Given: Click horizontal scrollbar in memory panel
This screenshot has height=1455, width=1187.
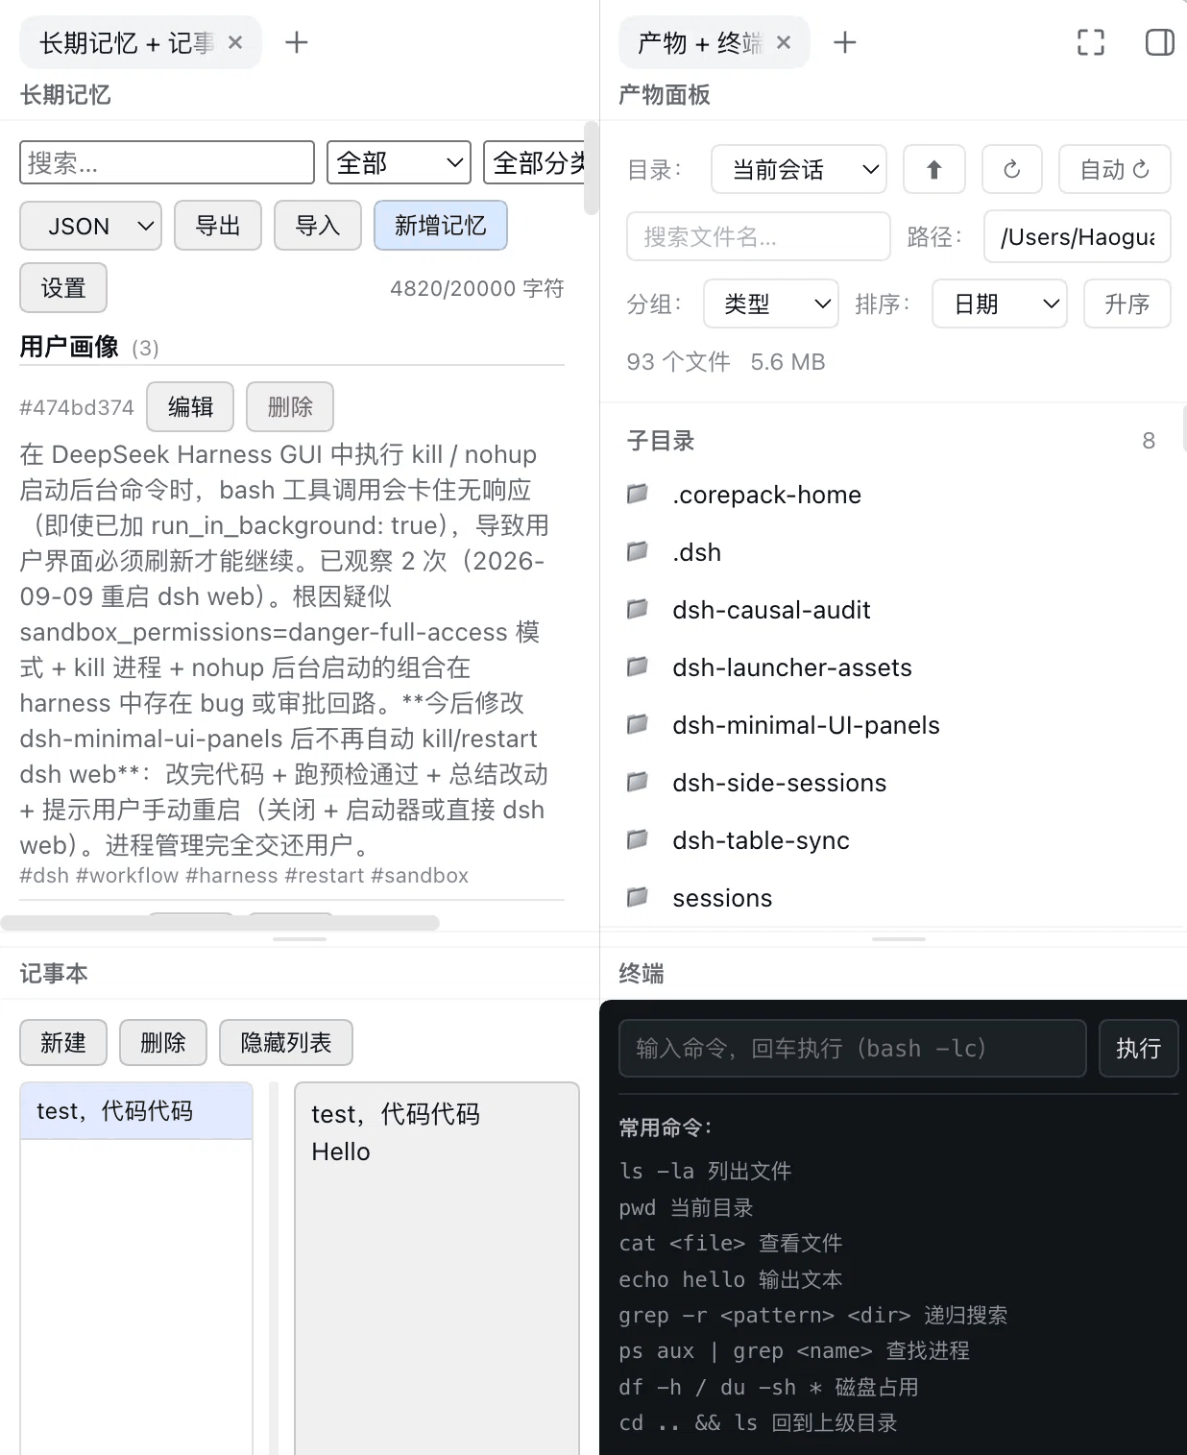Looking at the screenshot, I should 220,923.
